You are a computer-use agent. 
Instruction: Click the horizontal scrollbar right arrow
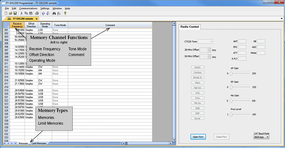coord(171,143)
